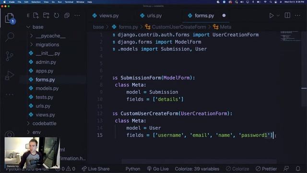
Task: Click UserCreationForm in import line
Action: point(236,35)
